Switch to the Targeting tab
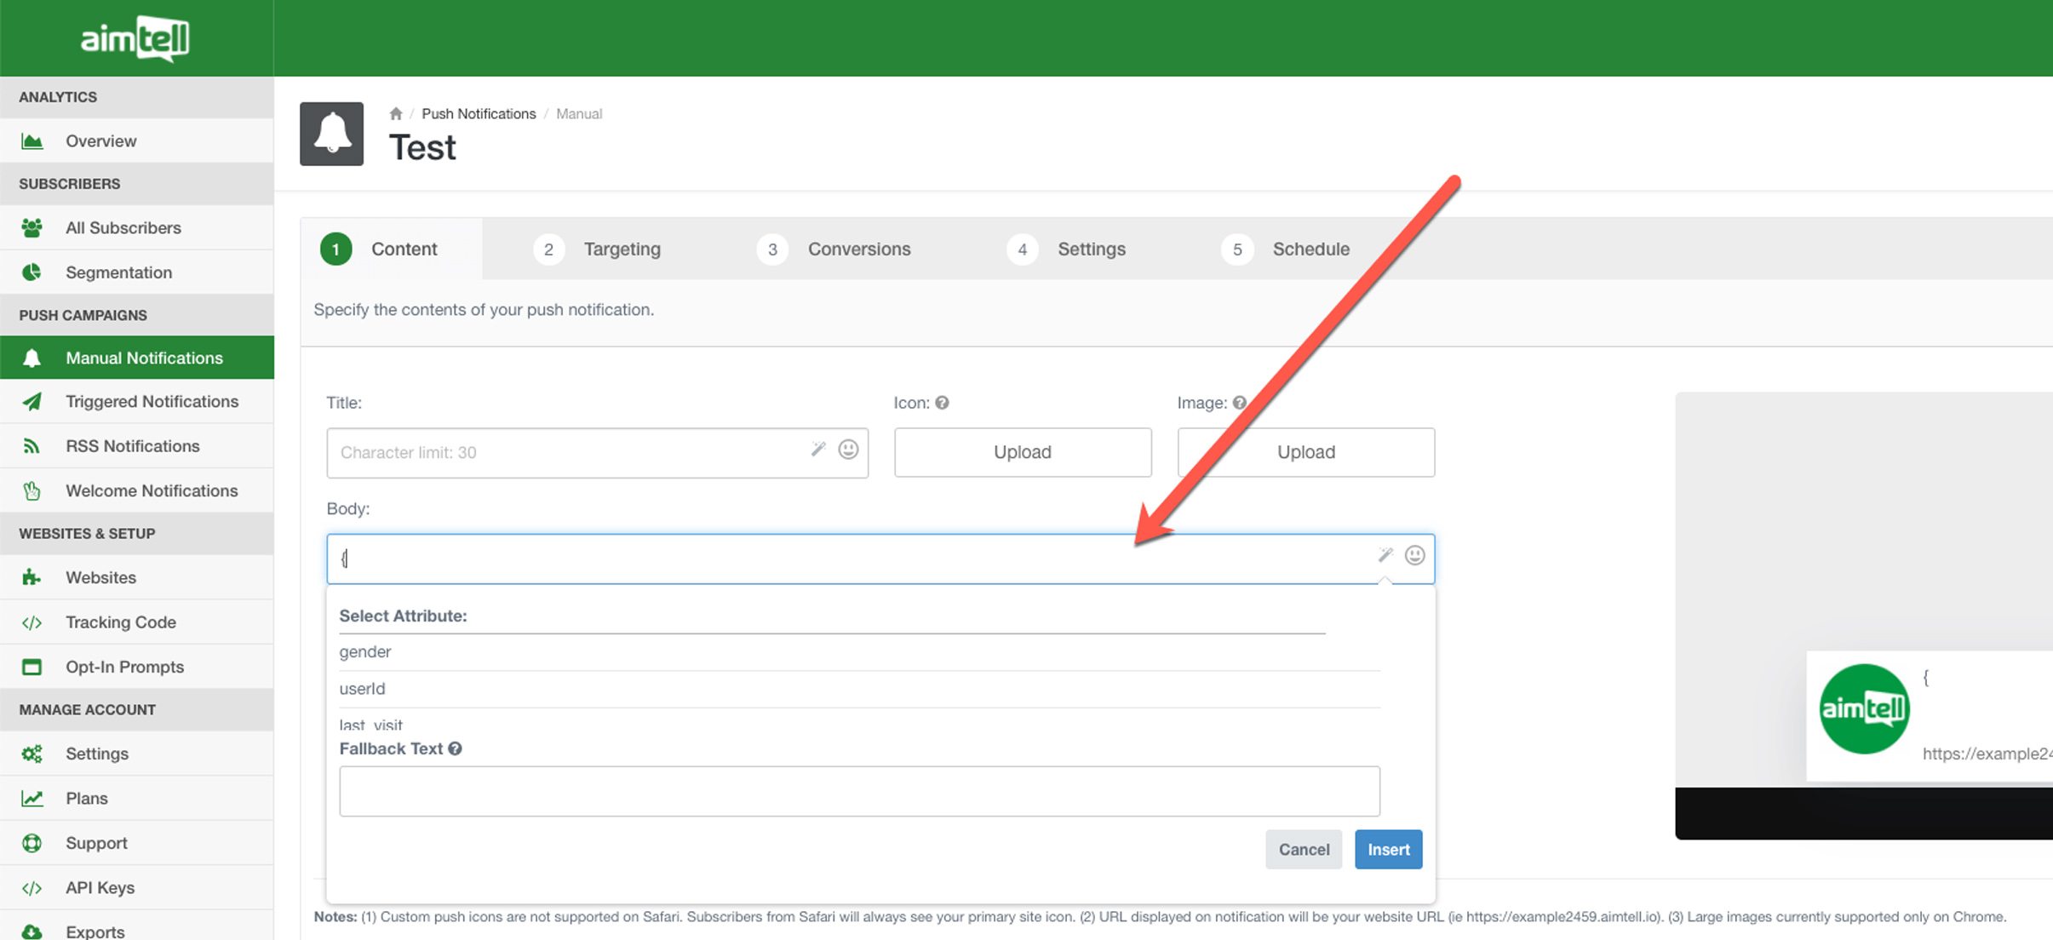This screenshot has width=2053, height=940. pos(622,249)
